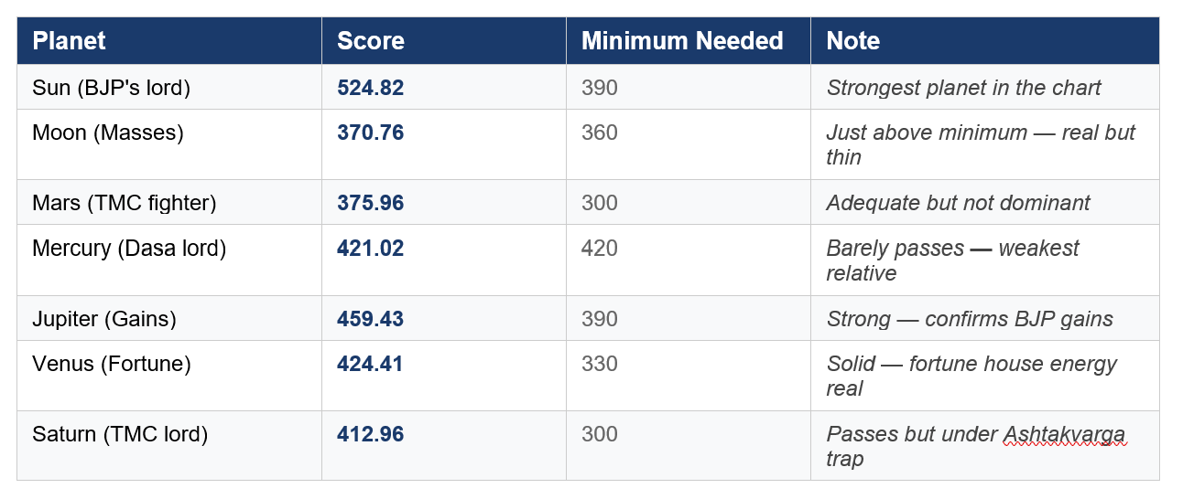
Task: Select the Minimum Needed header cell
Action: (x=682, y=41)
